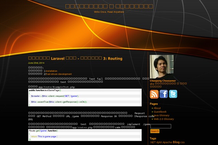
Task: Click the 'app/routes.php' file path text
Action: click(x=82, y=127)
